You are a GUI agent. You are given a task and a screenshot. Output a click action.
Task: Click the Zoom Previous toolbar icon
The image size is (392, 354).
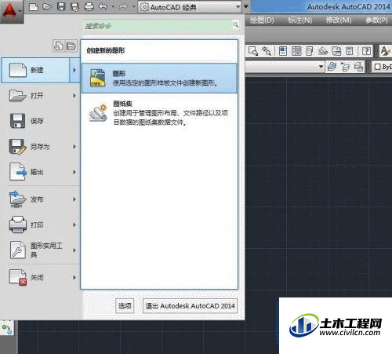pyautogui.click(x=267, y=51)
